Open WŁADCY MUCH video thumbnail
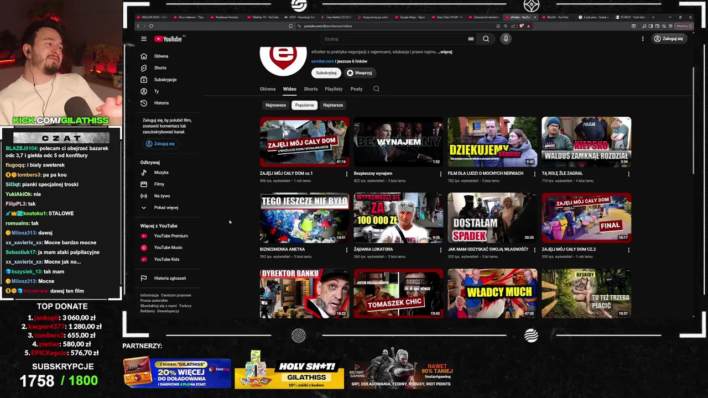Image resolution: width=708 pixels, height=398 pixels. (492, 294)
